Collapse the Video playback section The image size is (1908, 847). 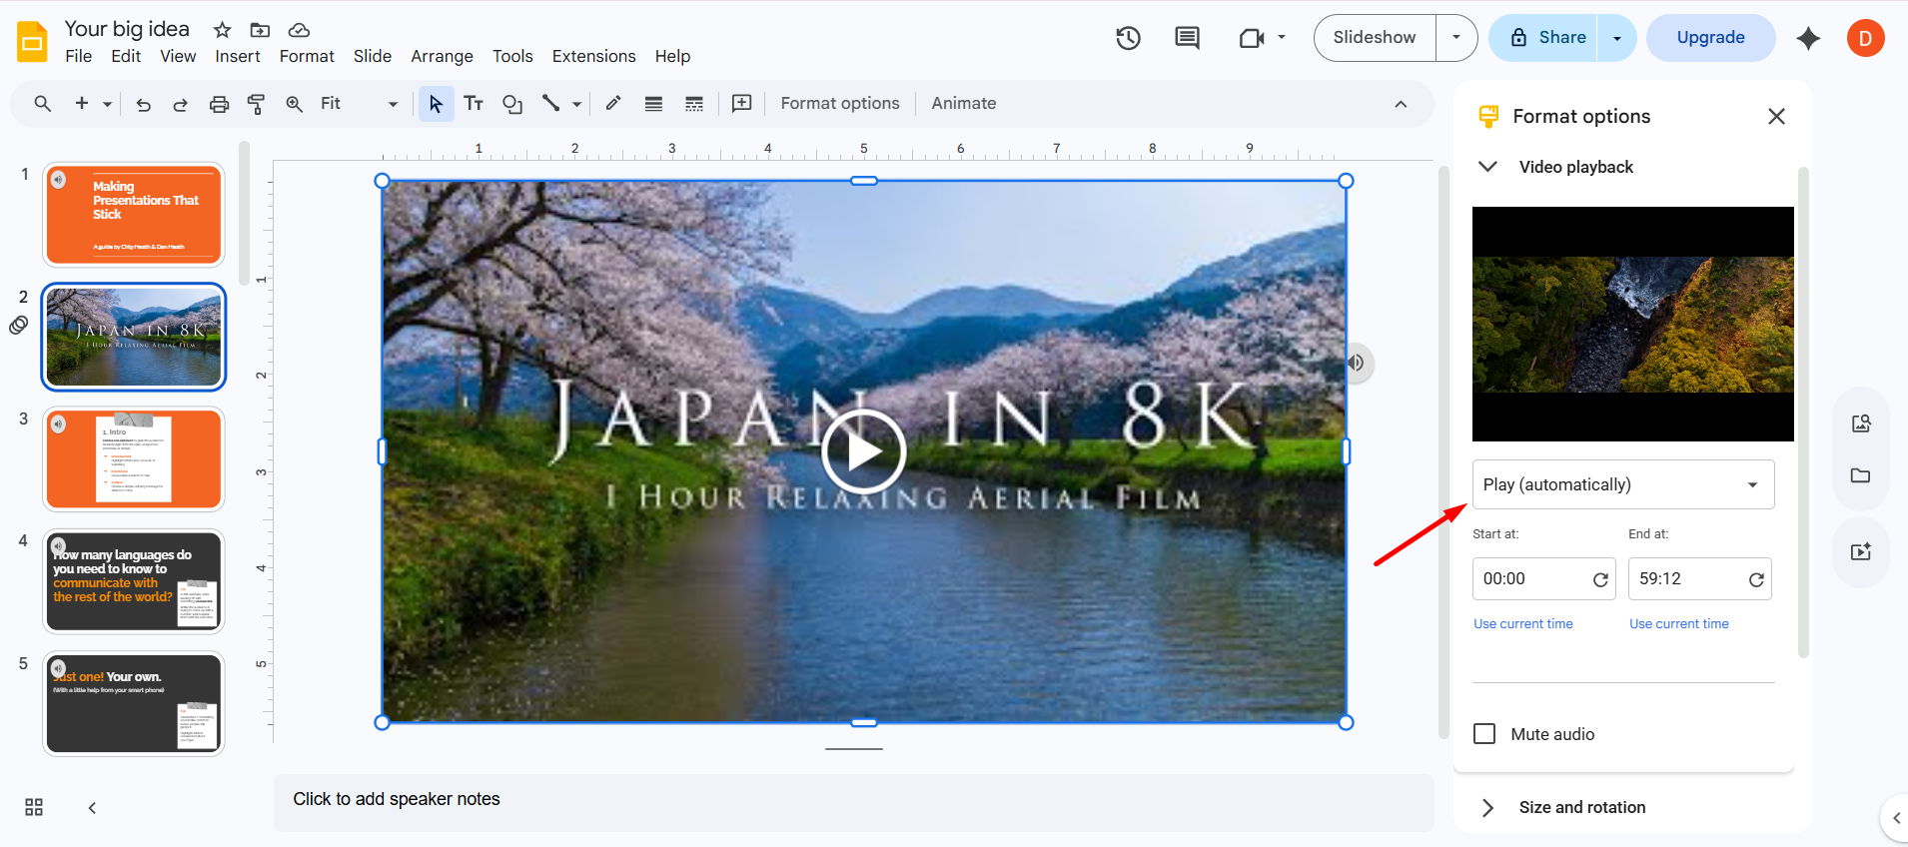1487,167
